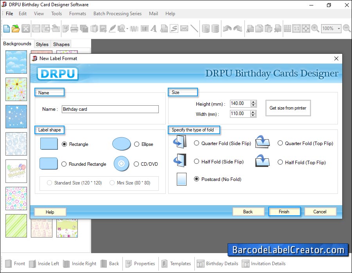This screenshot has width=352, height=273.
Task: Decrease the Height (mm) value
Action: 253,105
